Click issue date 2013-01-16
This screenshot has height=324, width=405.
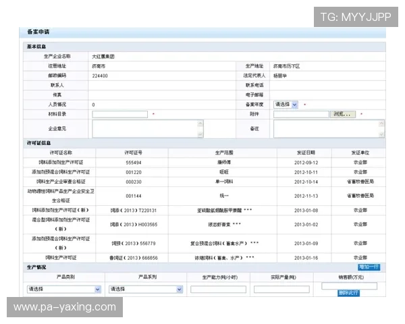pyautogui.click(x=306, y=258)
